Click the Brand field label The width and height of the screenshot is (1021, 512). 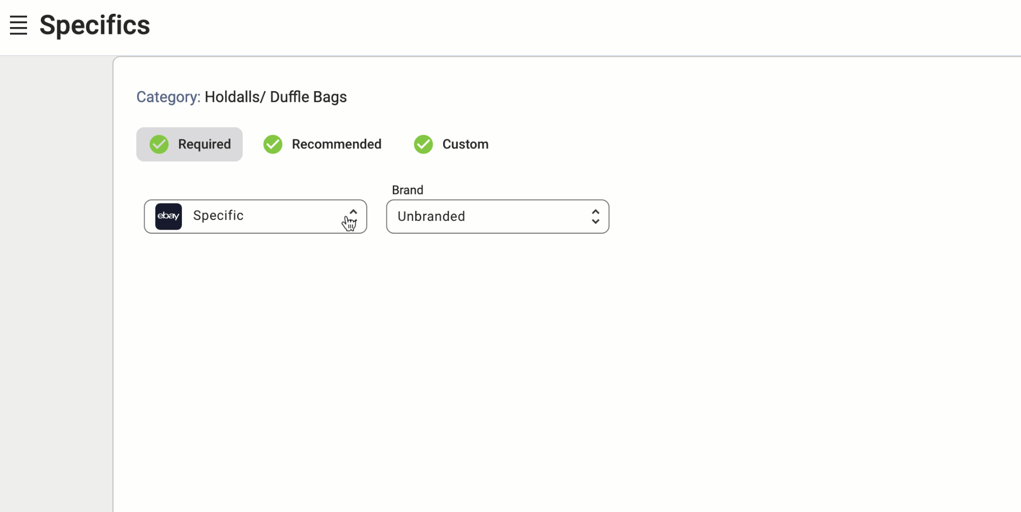[407, 190]
